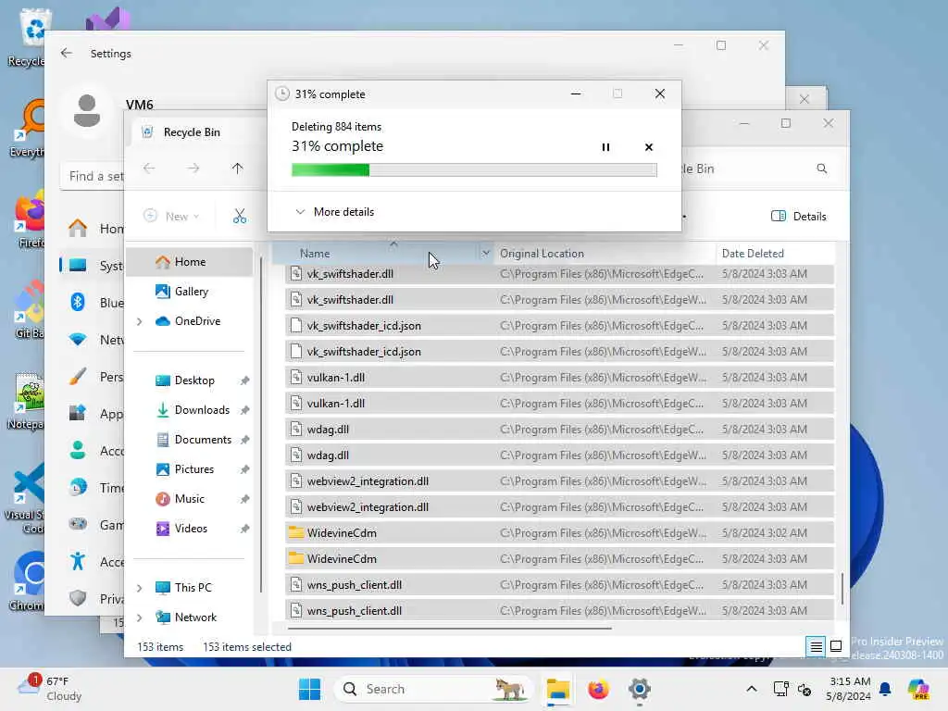Pause the delete operation
Image resolution: width=948 pixels, height=711 pixels.
605,147
